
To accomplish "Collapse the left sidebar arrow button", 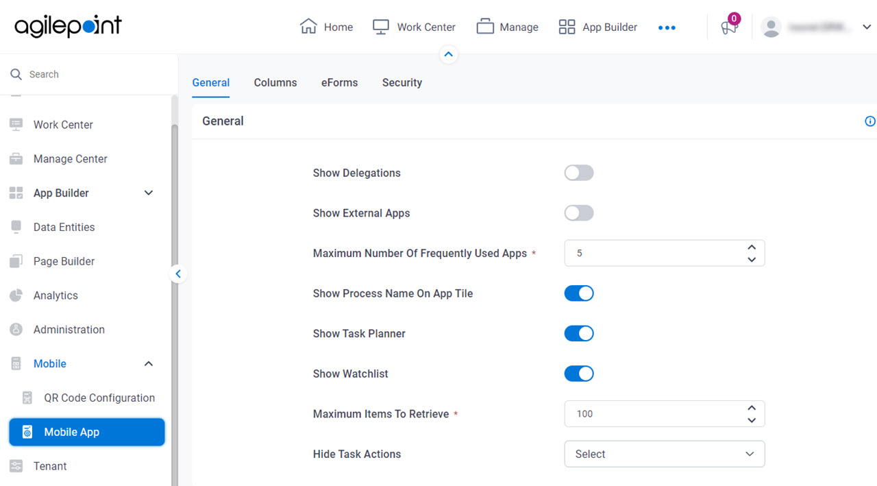I will (178, 274).
